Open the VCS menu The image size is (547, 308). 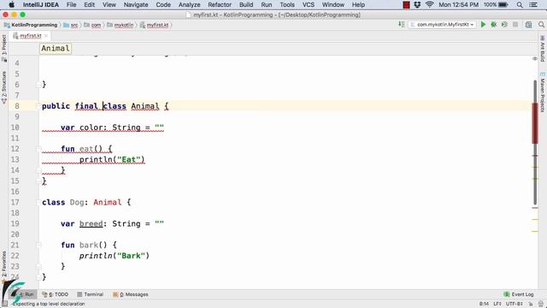click(x=309, y=4)
